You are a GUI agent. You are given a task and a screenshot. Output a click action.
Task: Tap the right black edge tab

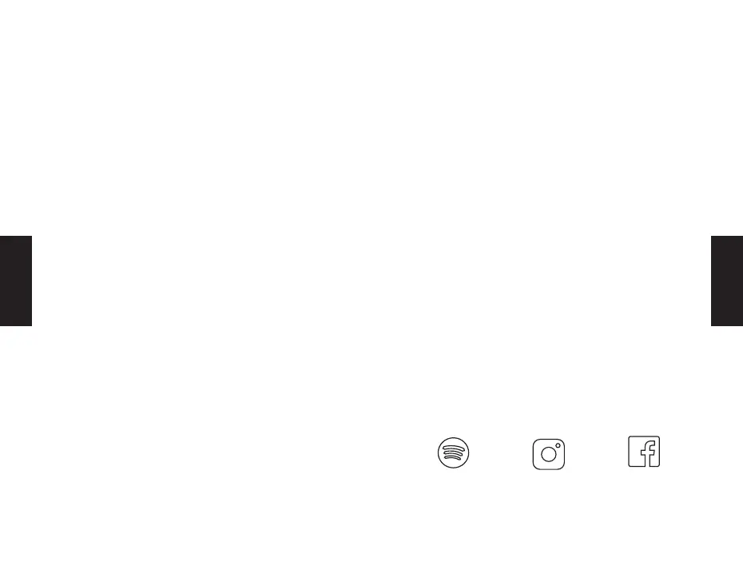click(x=727, y=281)
